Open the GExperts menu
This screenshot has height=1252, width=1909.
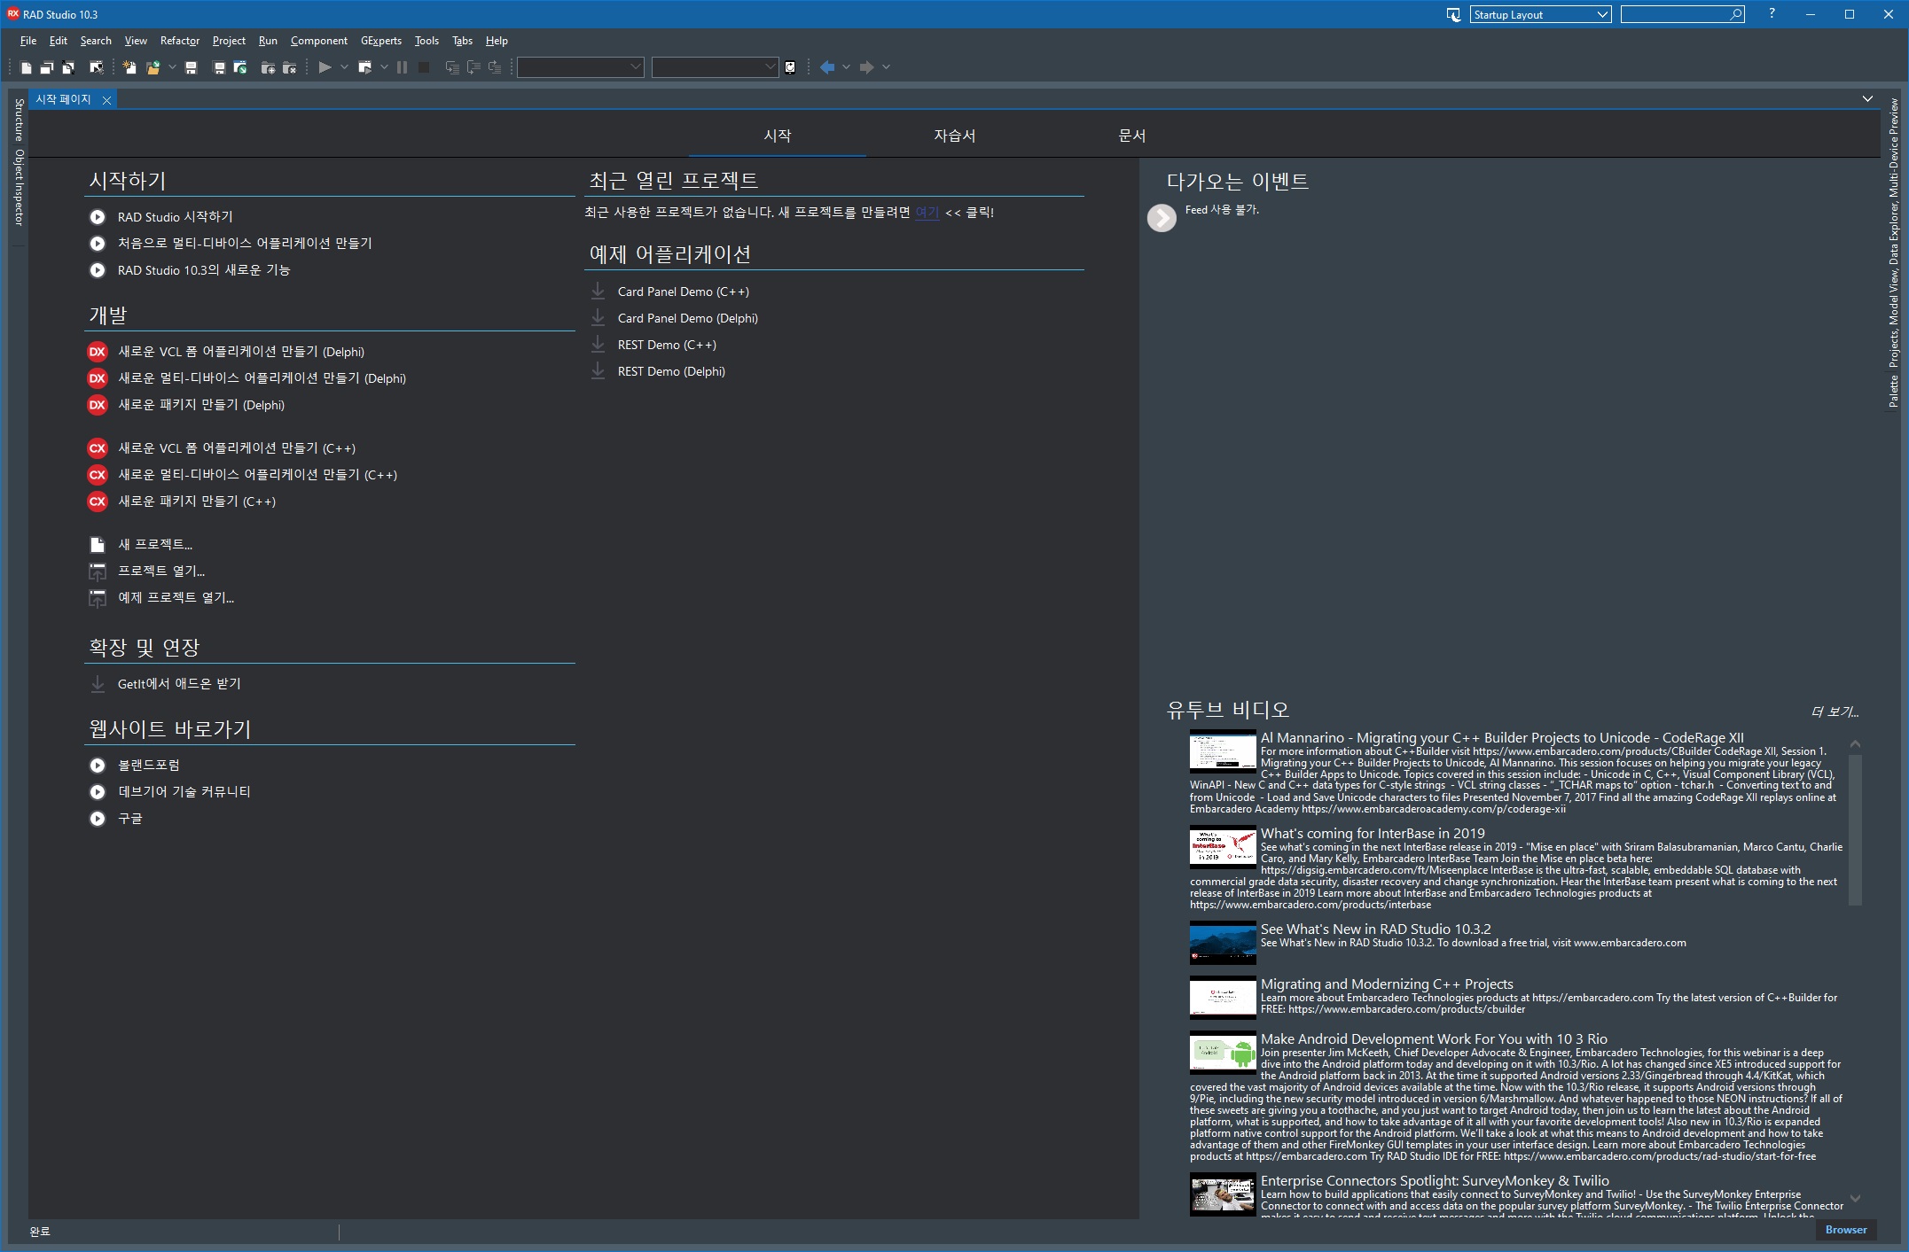(x=381, y=41)
